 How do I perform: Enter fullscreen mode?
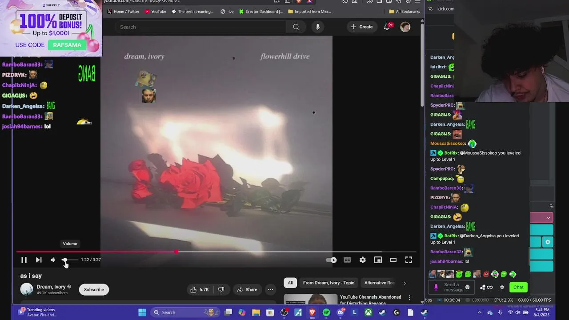coord(409,260)
